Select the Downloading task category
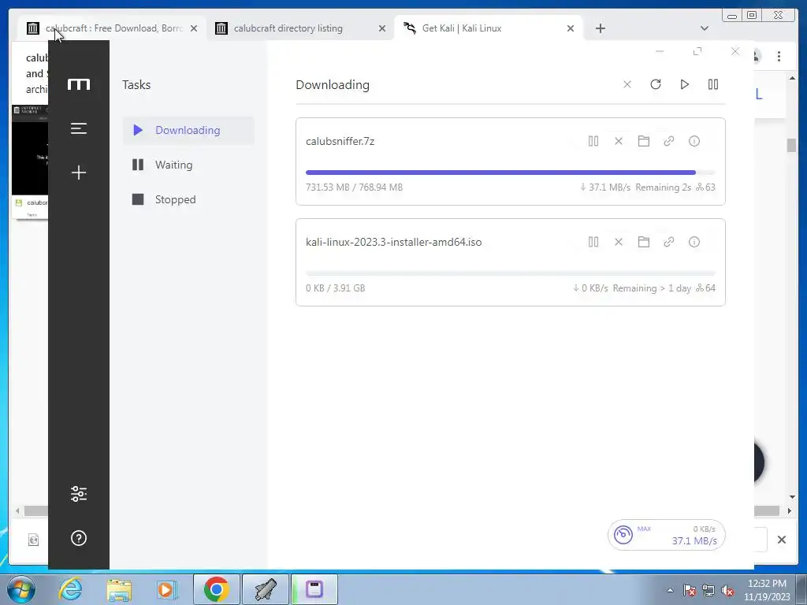The height and width of the screenshot is (605, 807). 188,130
